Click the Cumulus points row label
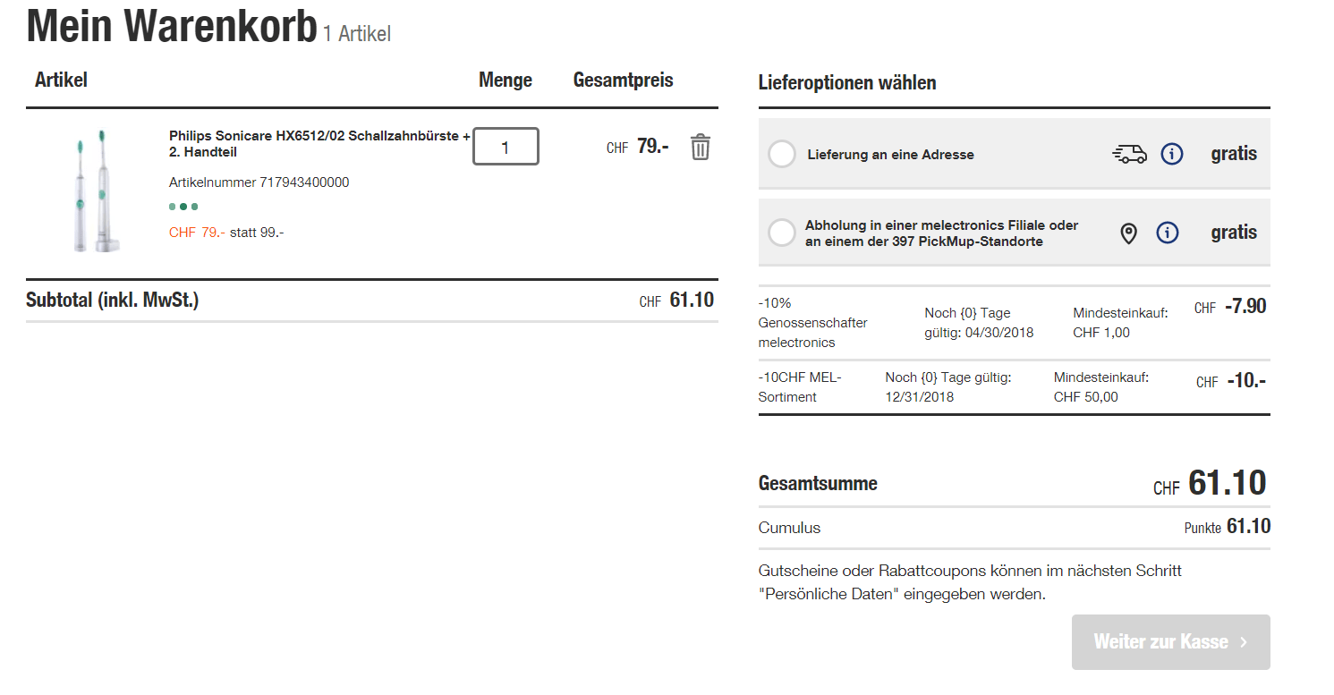 789,528
